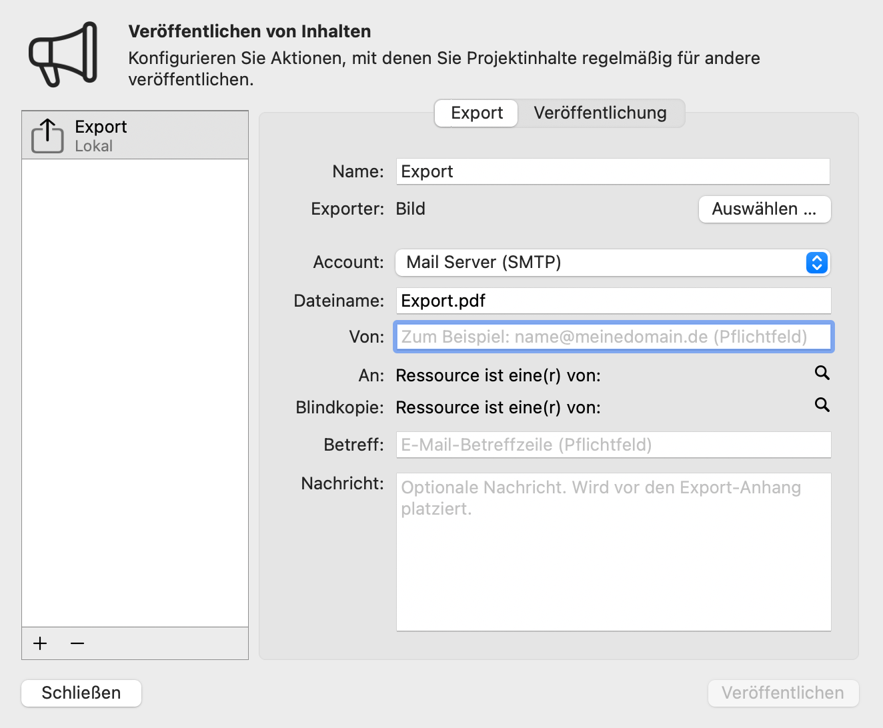Click the magnifier icon in the An row

(x=822, y=373)
